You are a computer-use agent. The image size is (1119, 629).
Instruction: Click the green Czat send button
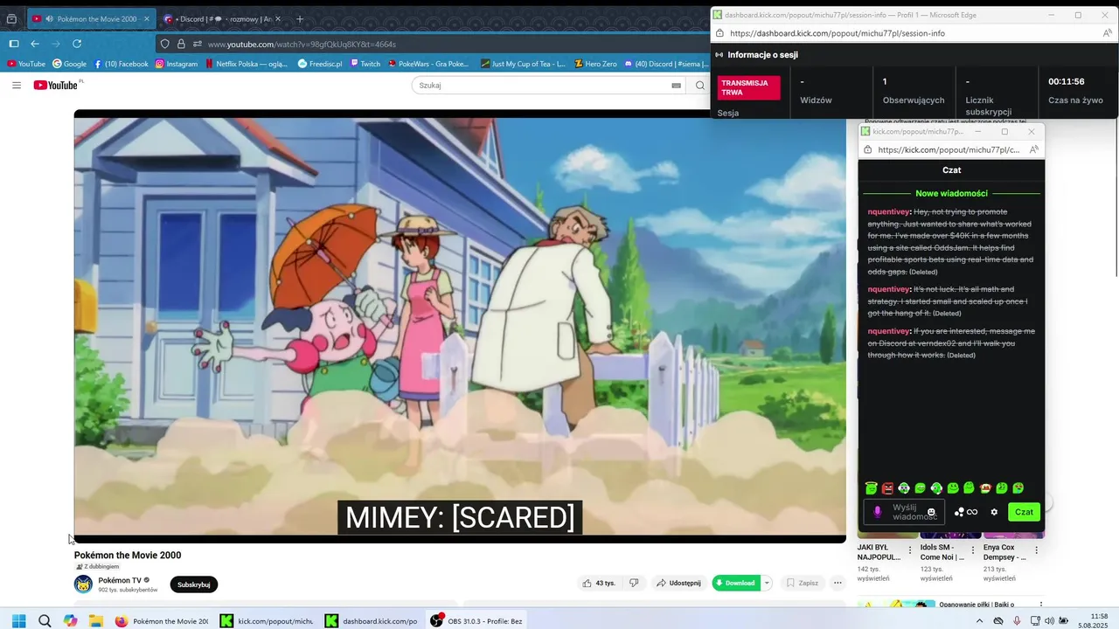coord(1024,512)
